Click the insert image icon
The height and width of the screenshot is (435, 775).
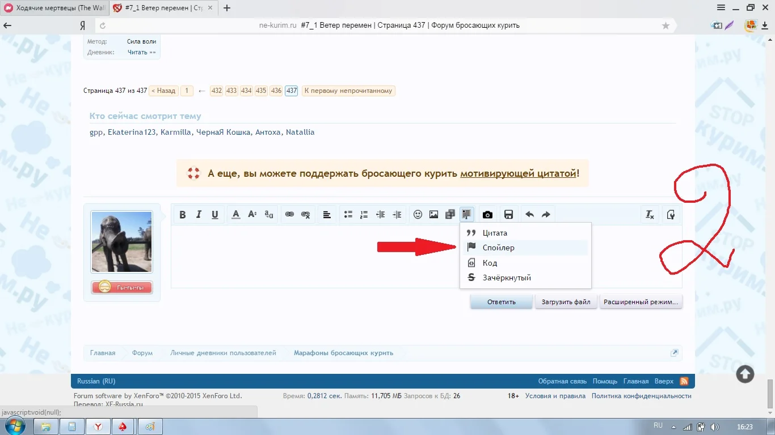coord(433,215)
